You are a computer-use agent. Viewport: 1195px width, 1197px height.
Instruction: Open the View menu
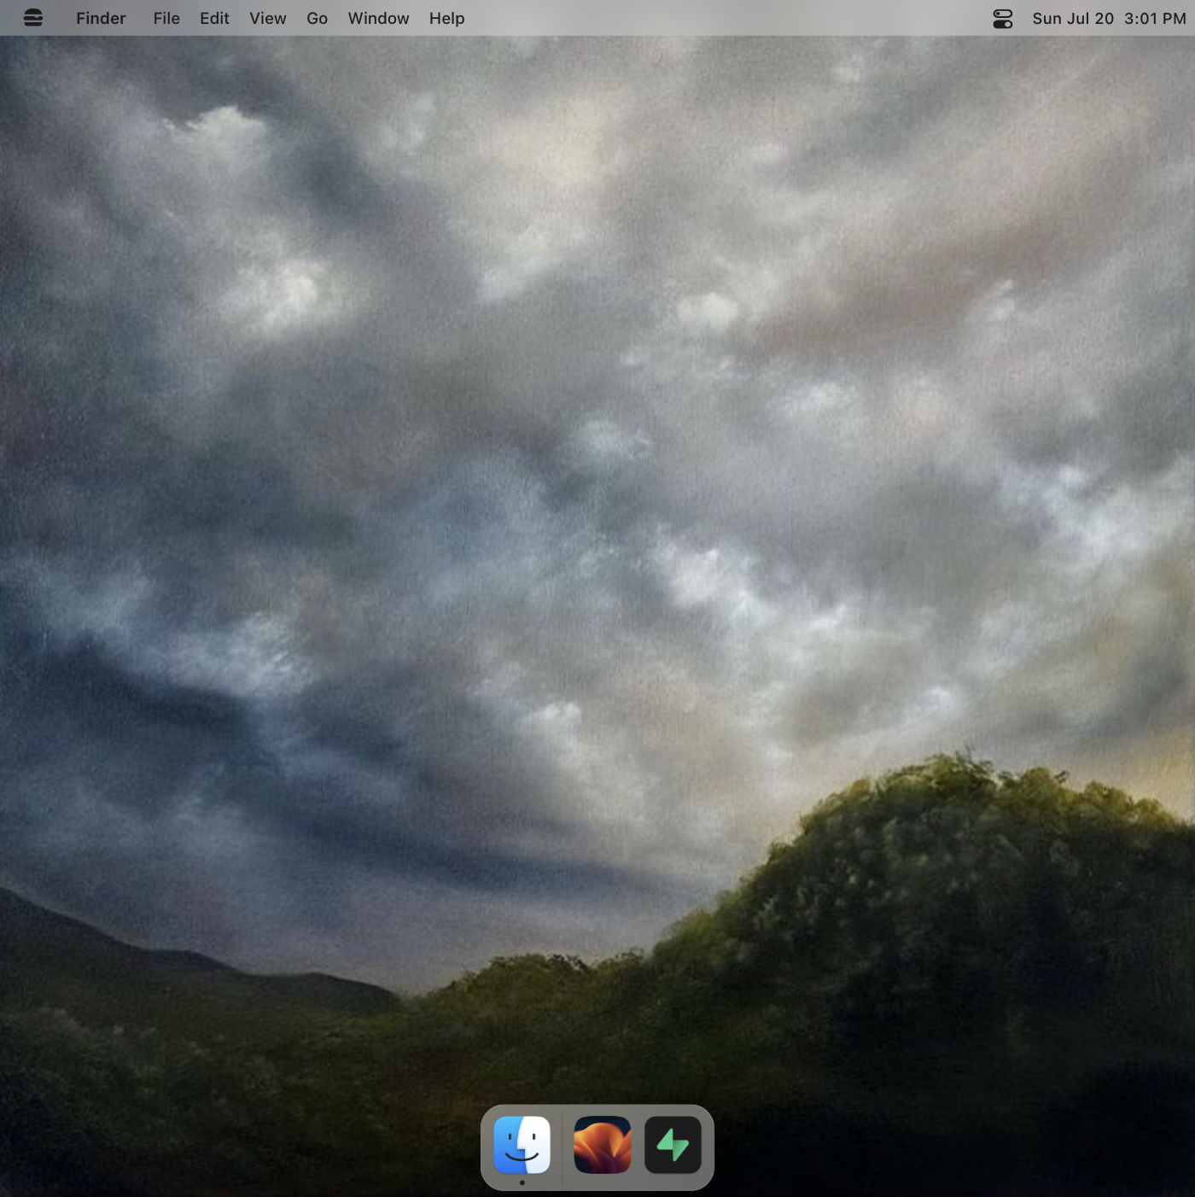[267, 18]
